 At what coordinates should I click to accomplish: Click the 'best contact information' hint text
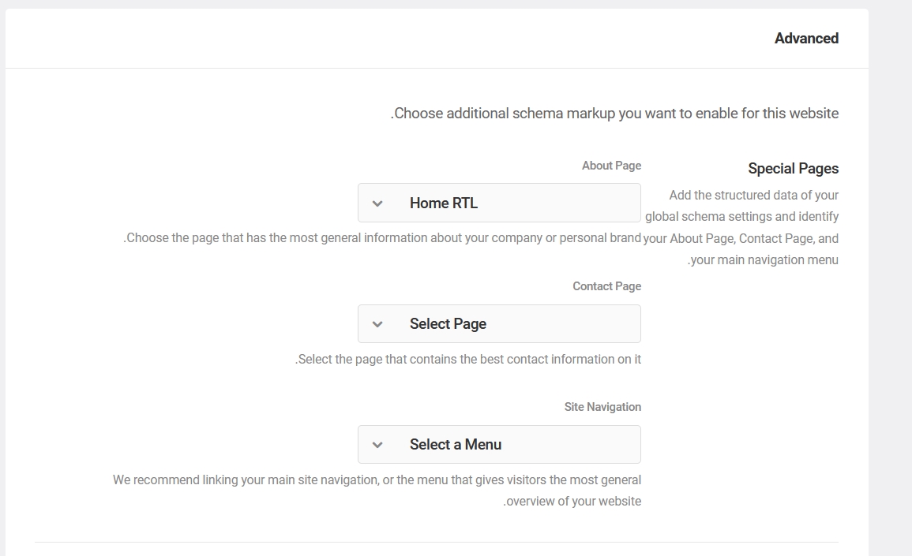468,360
